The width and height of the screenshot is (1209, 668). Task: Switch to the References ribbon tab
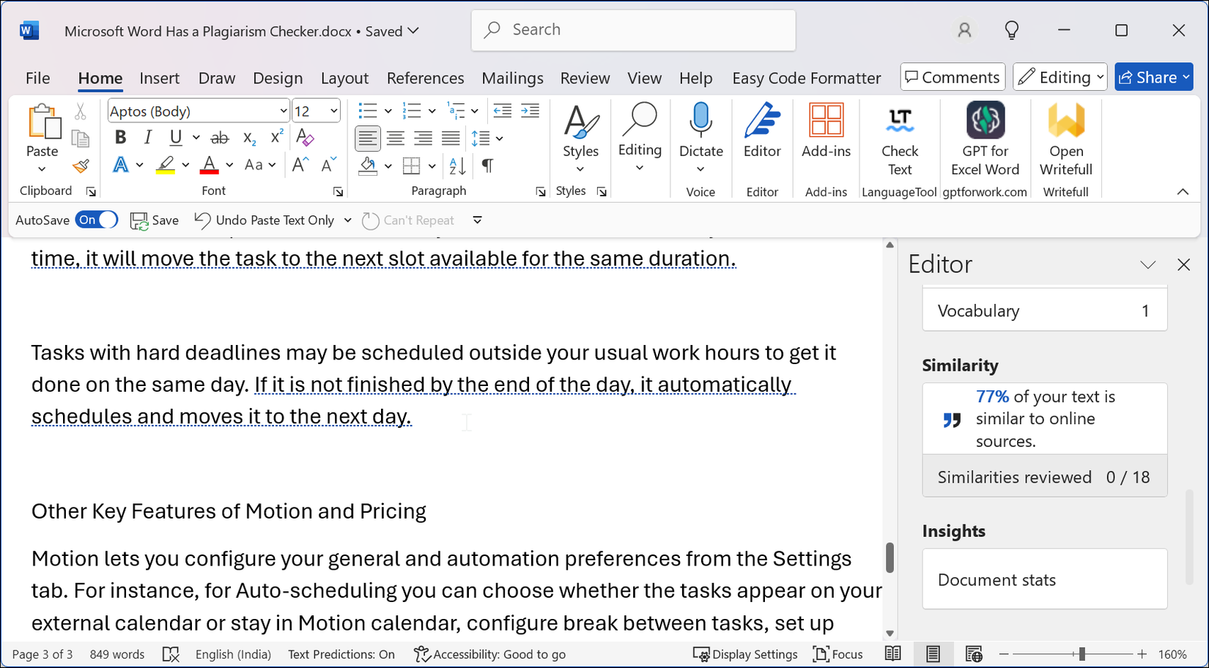425,78
